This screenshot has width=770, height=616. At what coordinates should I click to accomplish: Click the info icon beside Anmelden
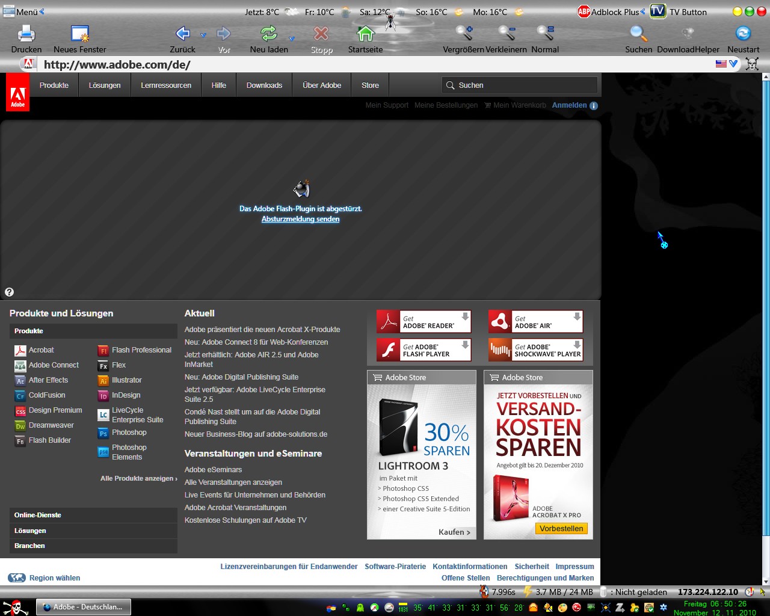tap(594, 106)
